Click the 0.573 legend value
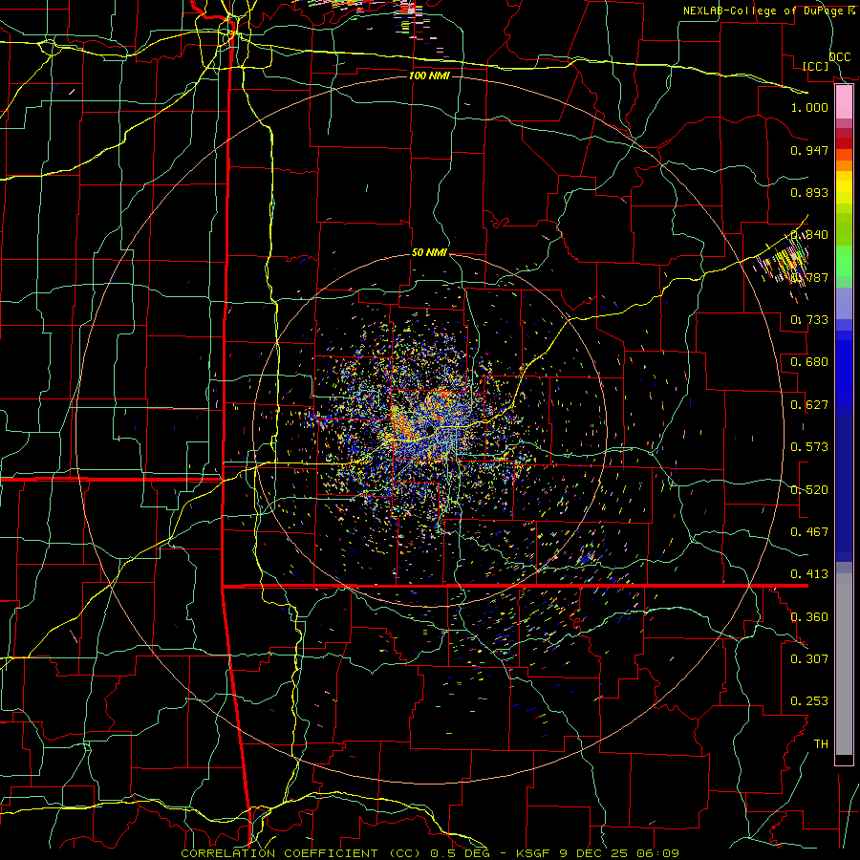This screenshot has height=860, width=860. click(x=809, y=447)
